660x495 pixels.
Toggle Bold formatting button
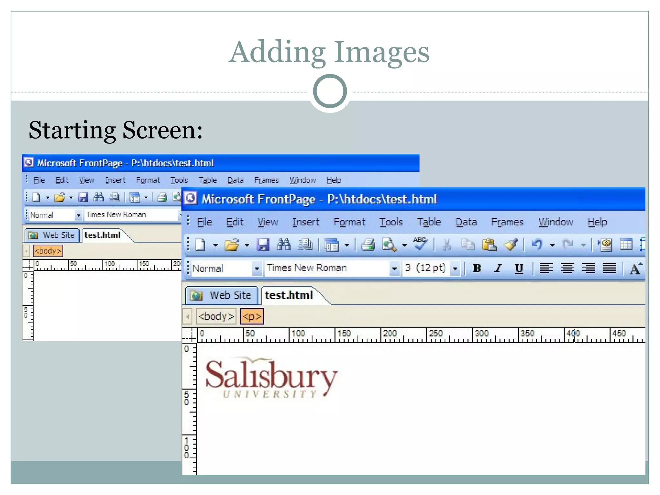(477, 268)
